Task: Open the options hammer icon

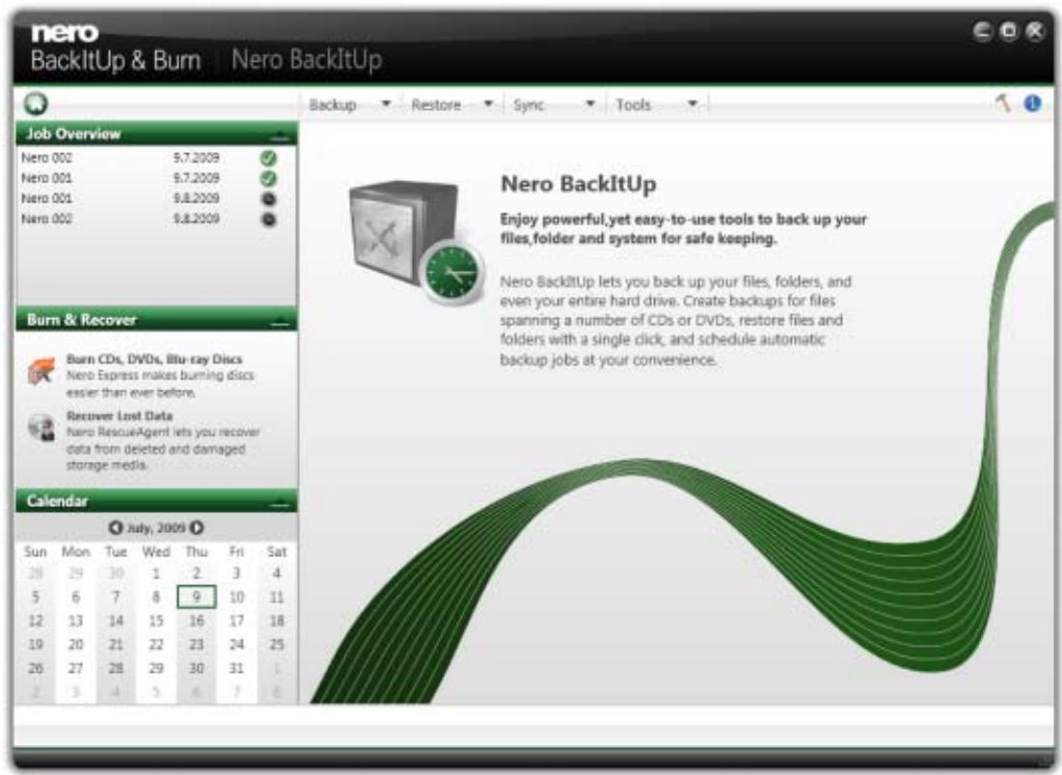Action: click(x=1004, y=103)
